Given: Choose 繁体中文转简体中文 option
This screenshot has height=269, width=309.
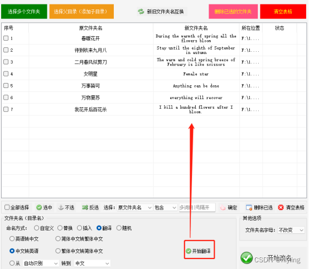Looking at the screenshot, I should point(58,251).
